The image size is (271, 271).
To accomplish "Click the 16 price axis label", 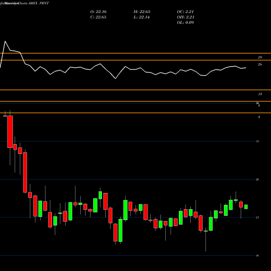I will (257, 255).
